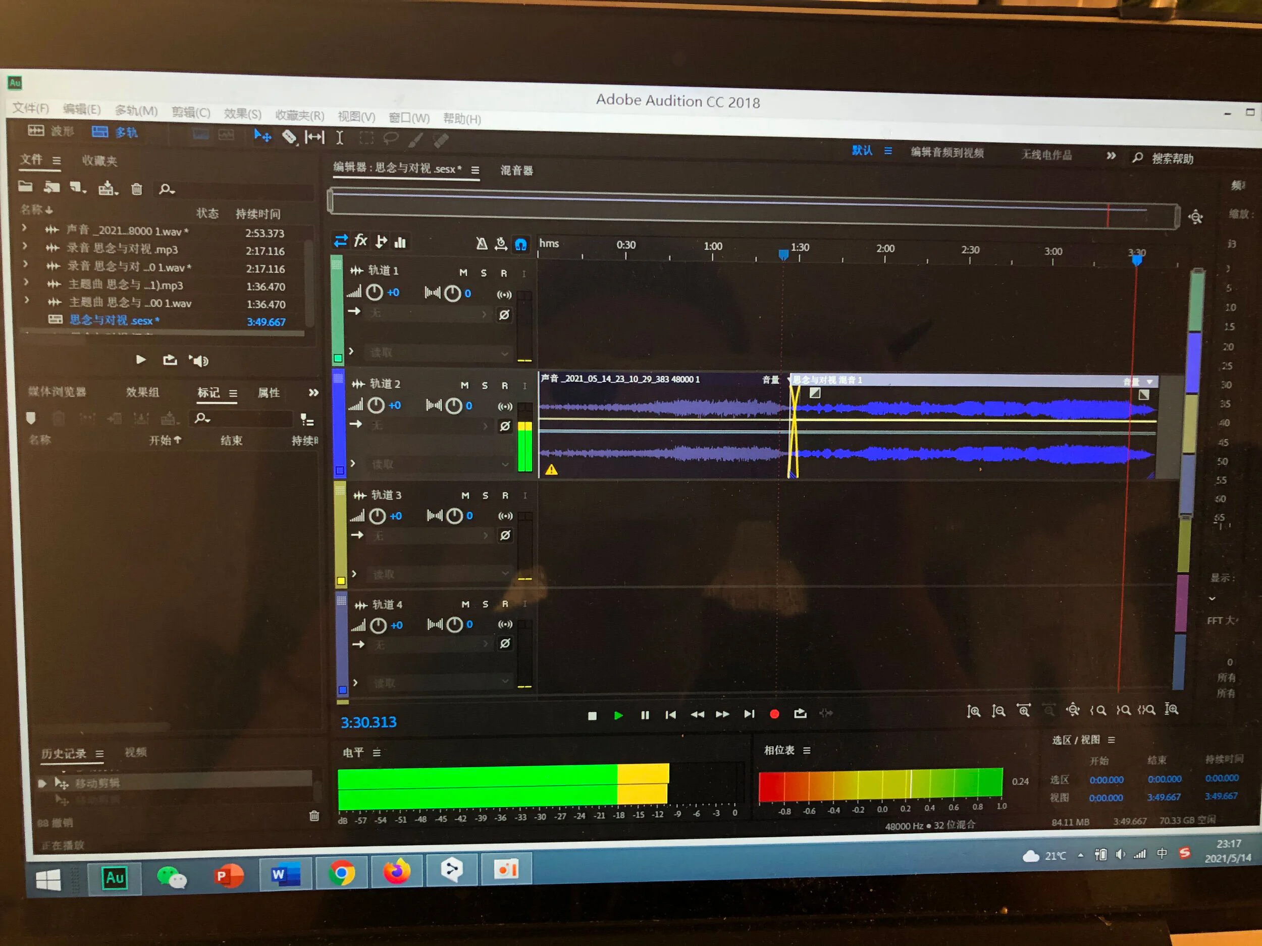Mute track 轨道 1 with M button
Screen dimensions: 1262x946
[463, 272]
